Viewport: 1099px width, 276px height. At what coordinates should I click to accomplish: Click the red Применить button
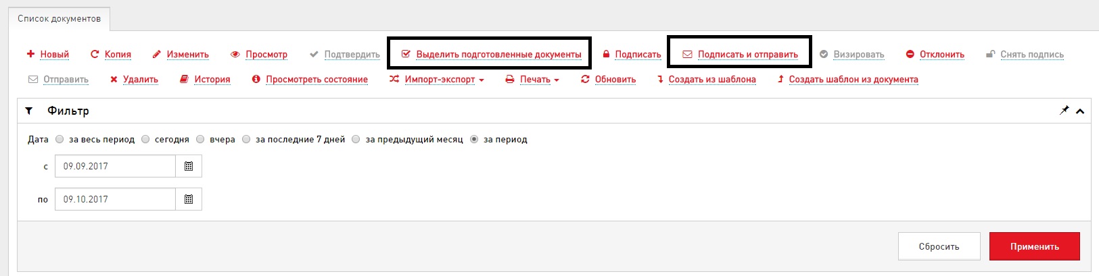click(1035, 246)
